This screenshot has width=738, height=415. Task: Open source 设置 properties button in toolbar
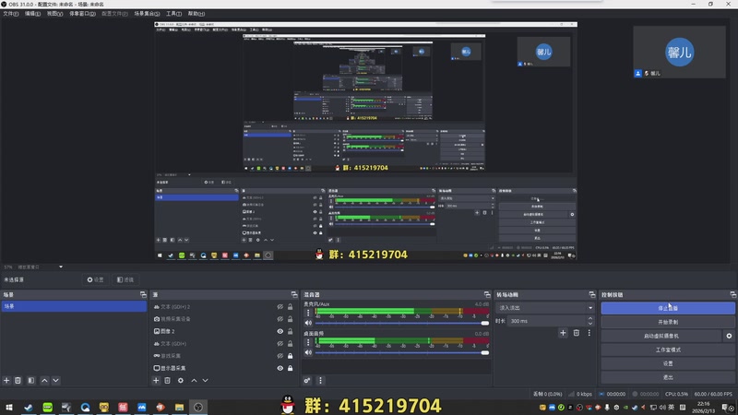(96, 279)
